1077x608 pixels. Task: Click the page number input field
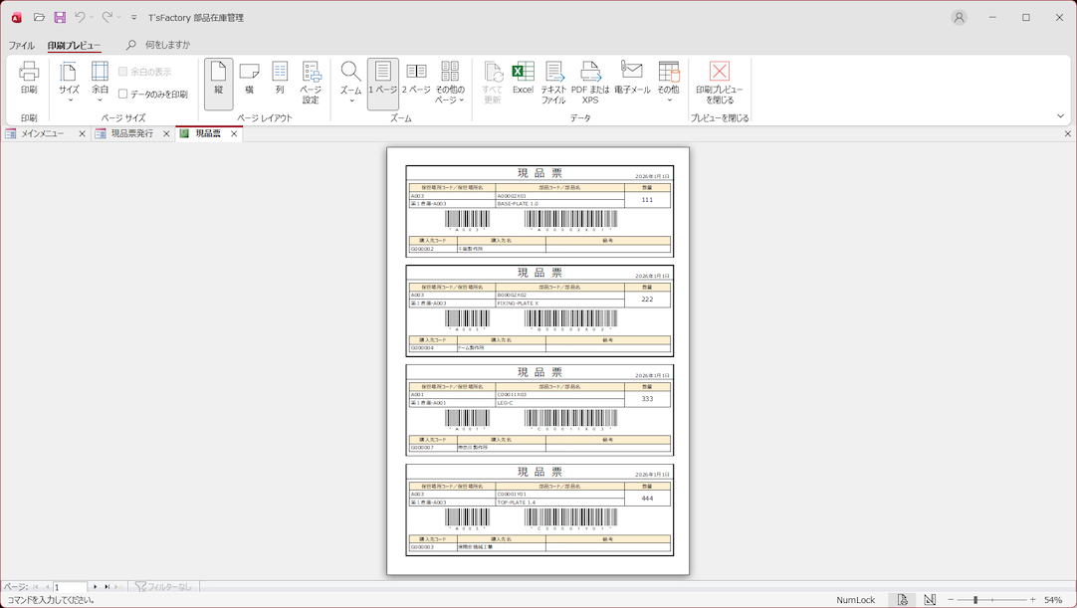coord(70,587)
